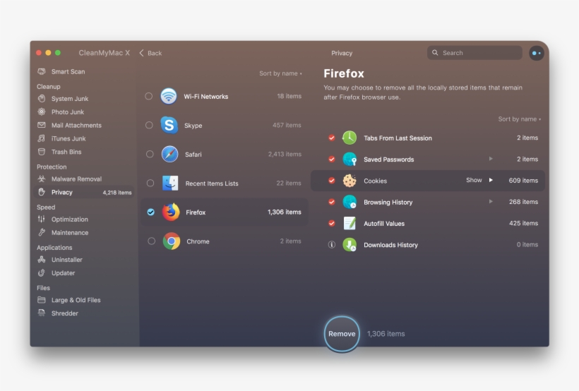Click the assistant dots icon beside Search

(536, 53)
